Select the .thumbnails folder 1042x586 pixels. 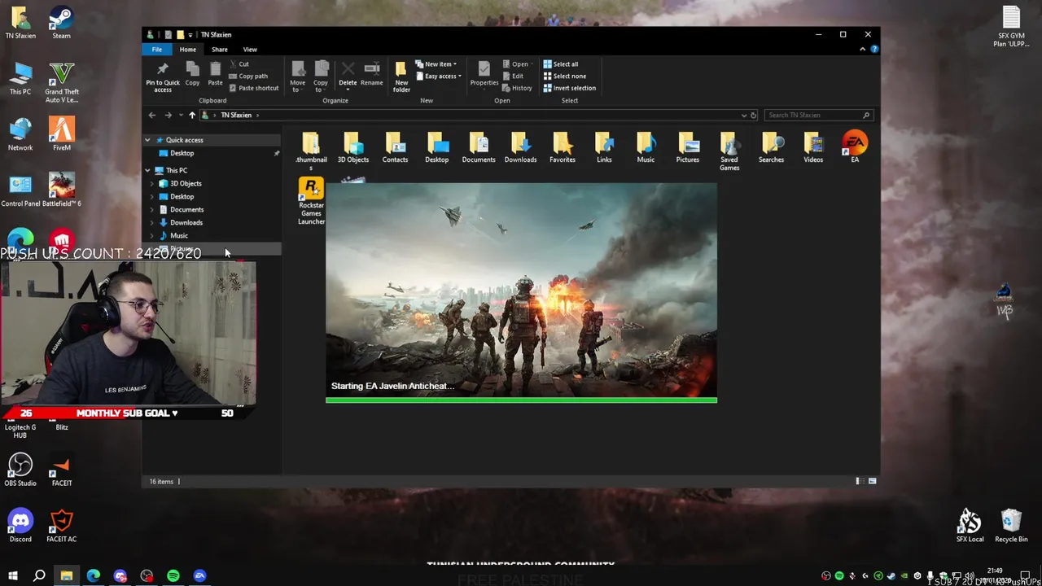(311, 152)
